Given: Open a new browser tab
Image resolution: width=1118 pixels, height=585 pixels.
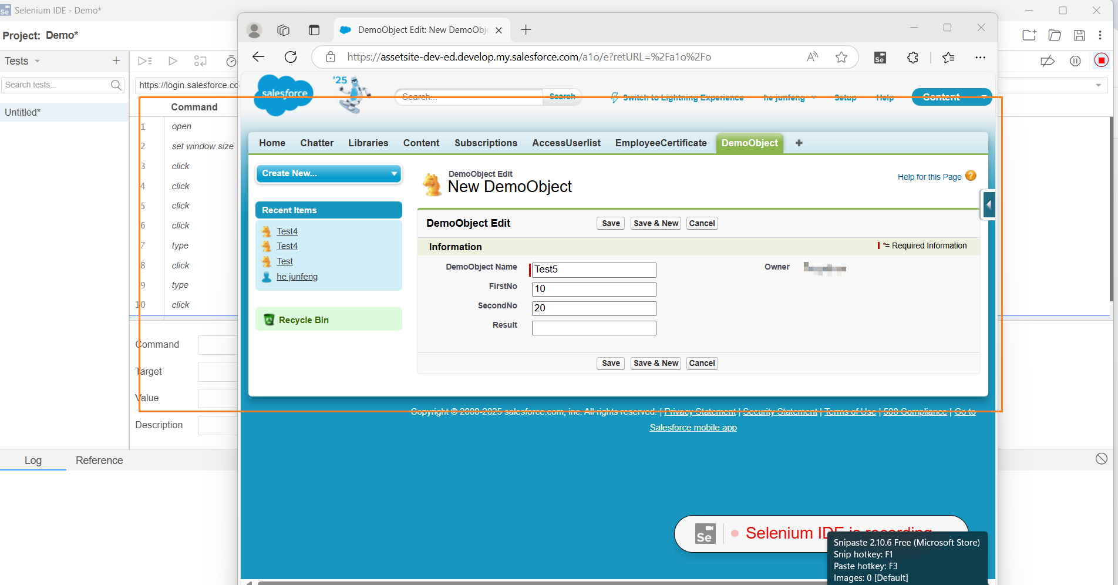Looking at the screenshot, I should tap(526, 30).
